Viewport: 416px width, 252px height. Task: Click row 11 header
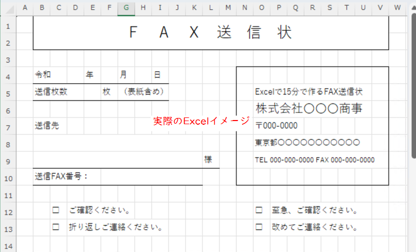click(8, 195)
